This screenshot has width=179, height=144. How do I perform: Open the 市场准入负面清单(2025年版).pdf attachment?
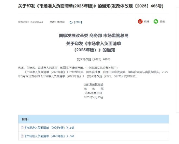tap(49, 128)
